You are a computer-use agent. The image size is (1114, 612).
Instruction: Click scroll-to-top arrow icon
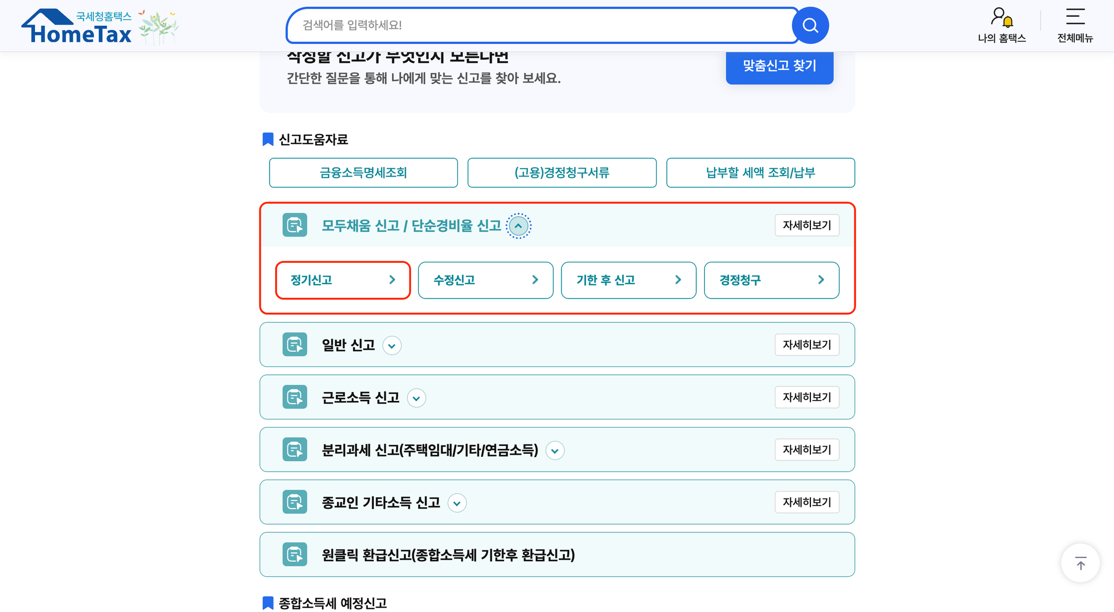click(1080, 564)
